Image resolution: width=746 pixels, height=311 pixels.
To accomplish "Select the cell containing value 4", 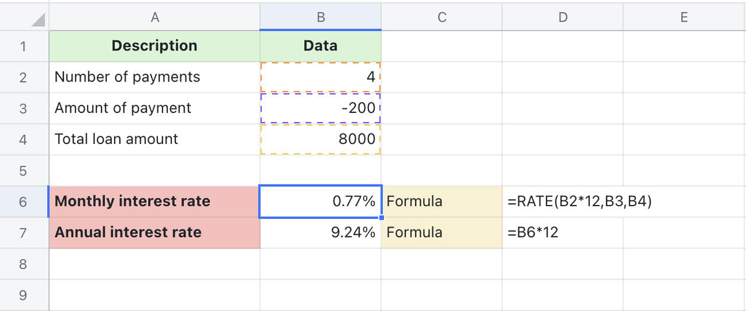I will 321,77.
